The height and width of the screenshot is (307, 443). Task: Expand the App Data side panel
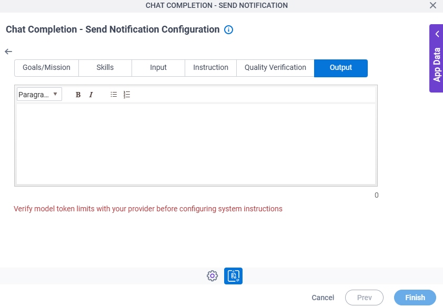point(437,58)
